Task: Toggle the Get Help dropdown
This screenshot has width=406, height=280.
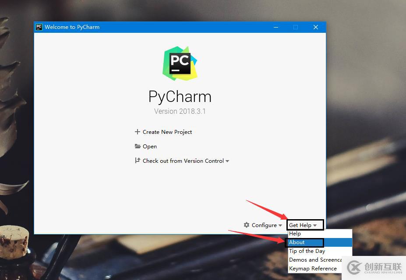Action: (x=303, y=225)
